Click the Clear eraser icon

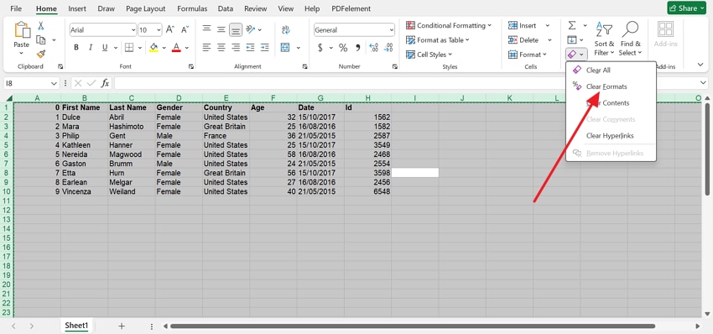pos(572,55)
